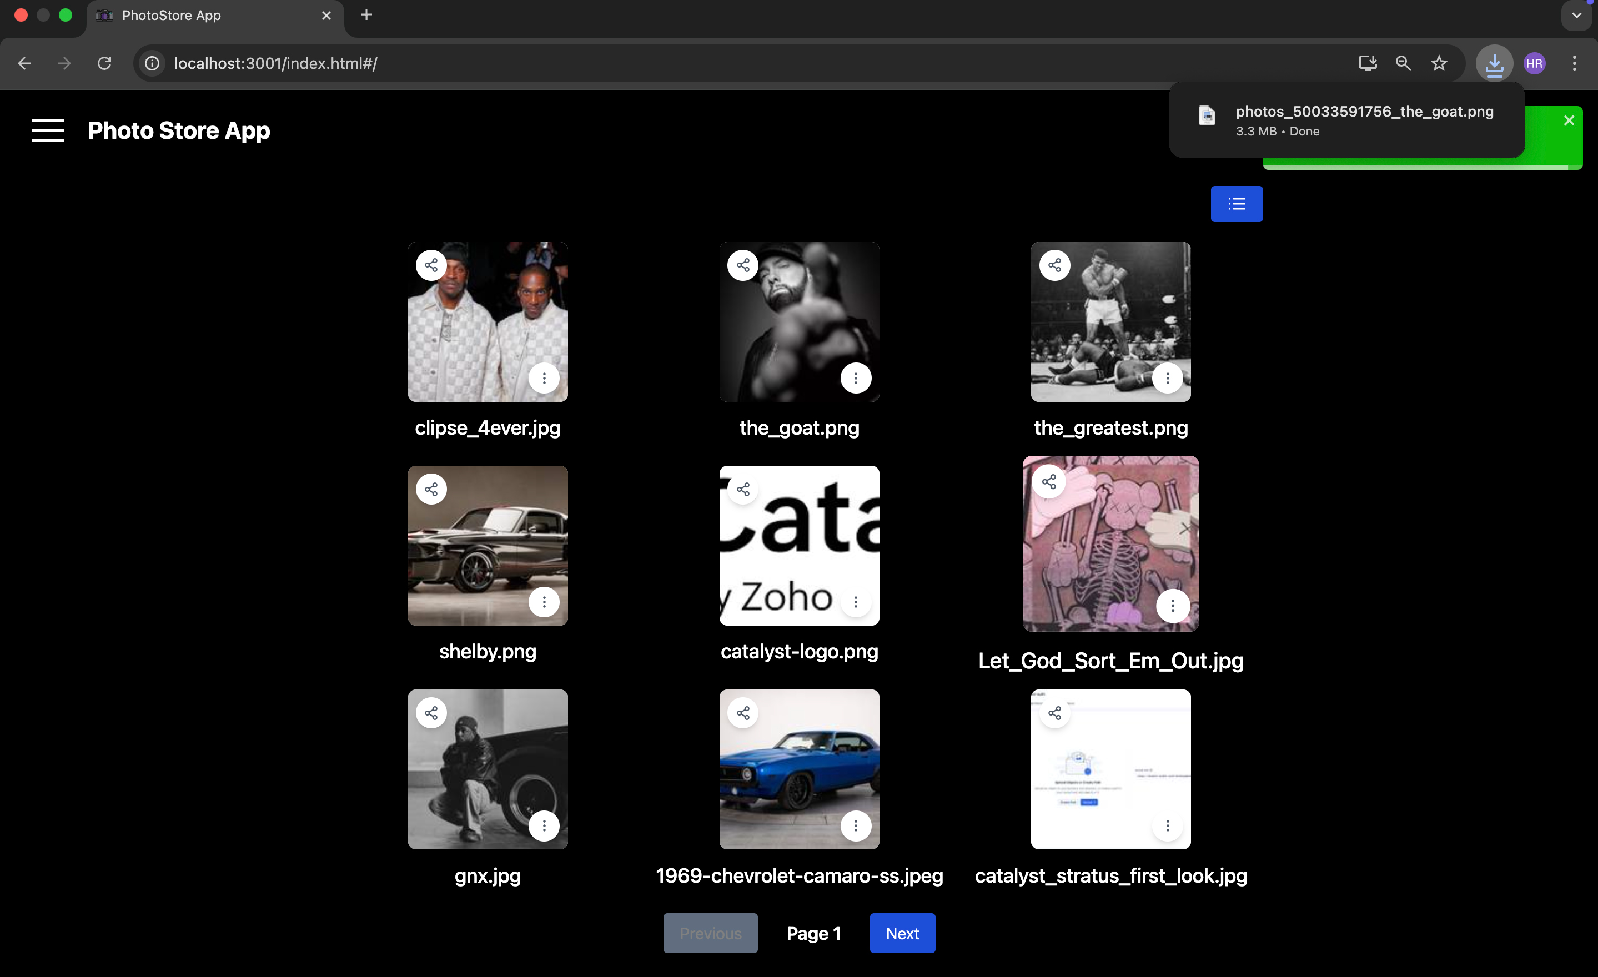Share the gnx.jpg photo
Screen dimensions: 1598x977
[431, 713]
